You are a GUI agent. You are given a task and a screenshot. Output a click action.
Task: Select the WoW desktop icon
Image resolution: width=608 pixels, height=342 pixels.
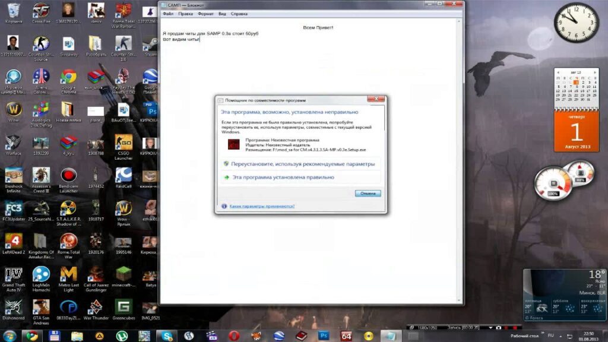tap(14, 112)
